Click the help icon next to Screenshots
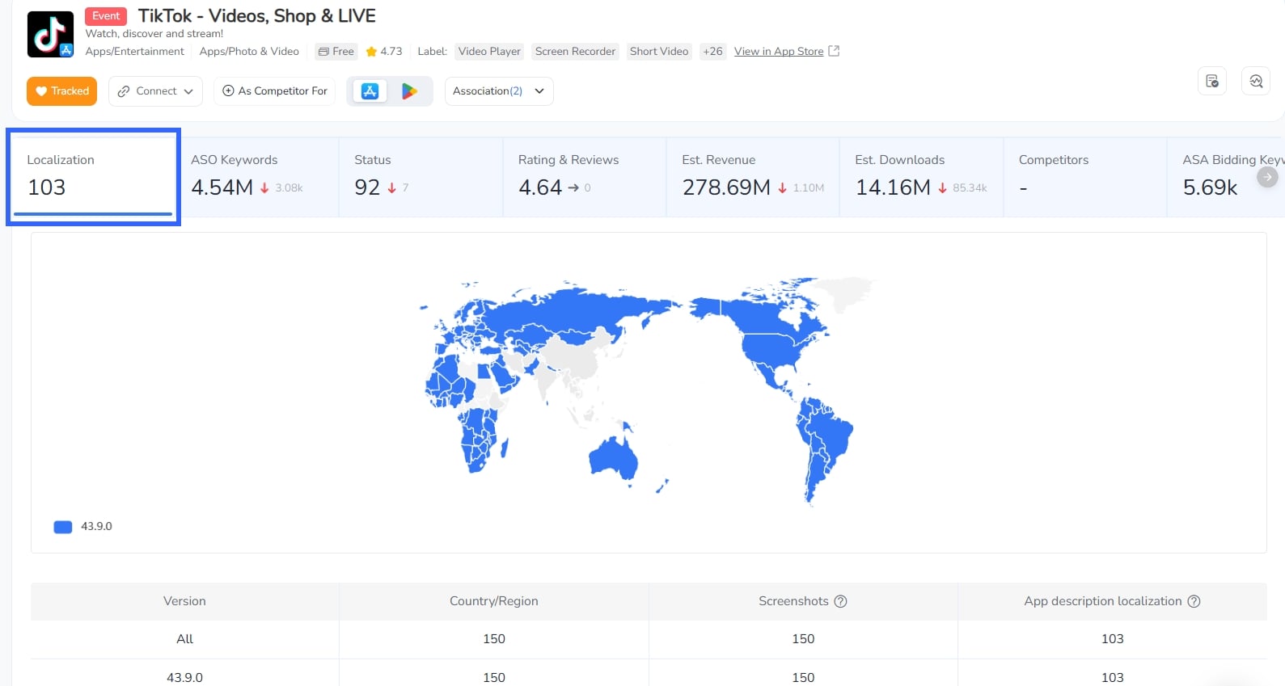Image resolution: width=1285 pixels, height=686 pixels. 840,601
